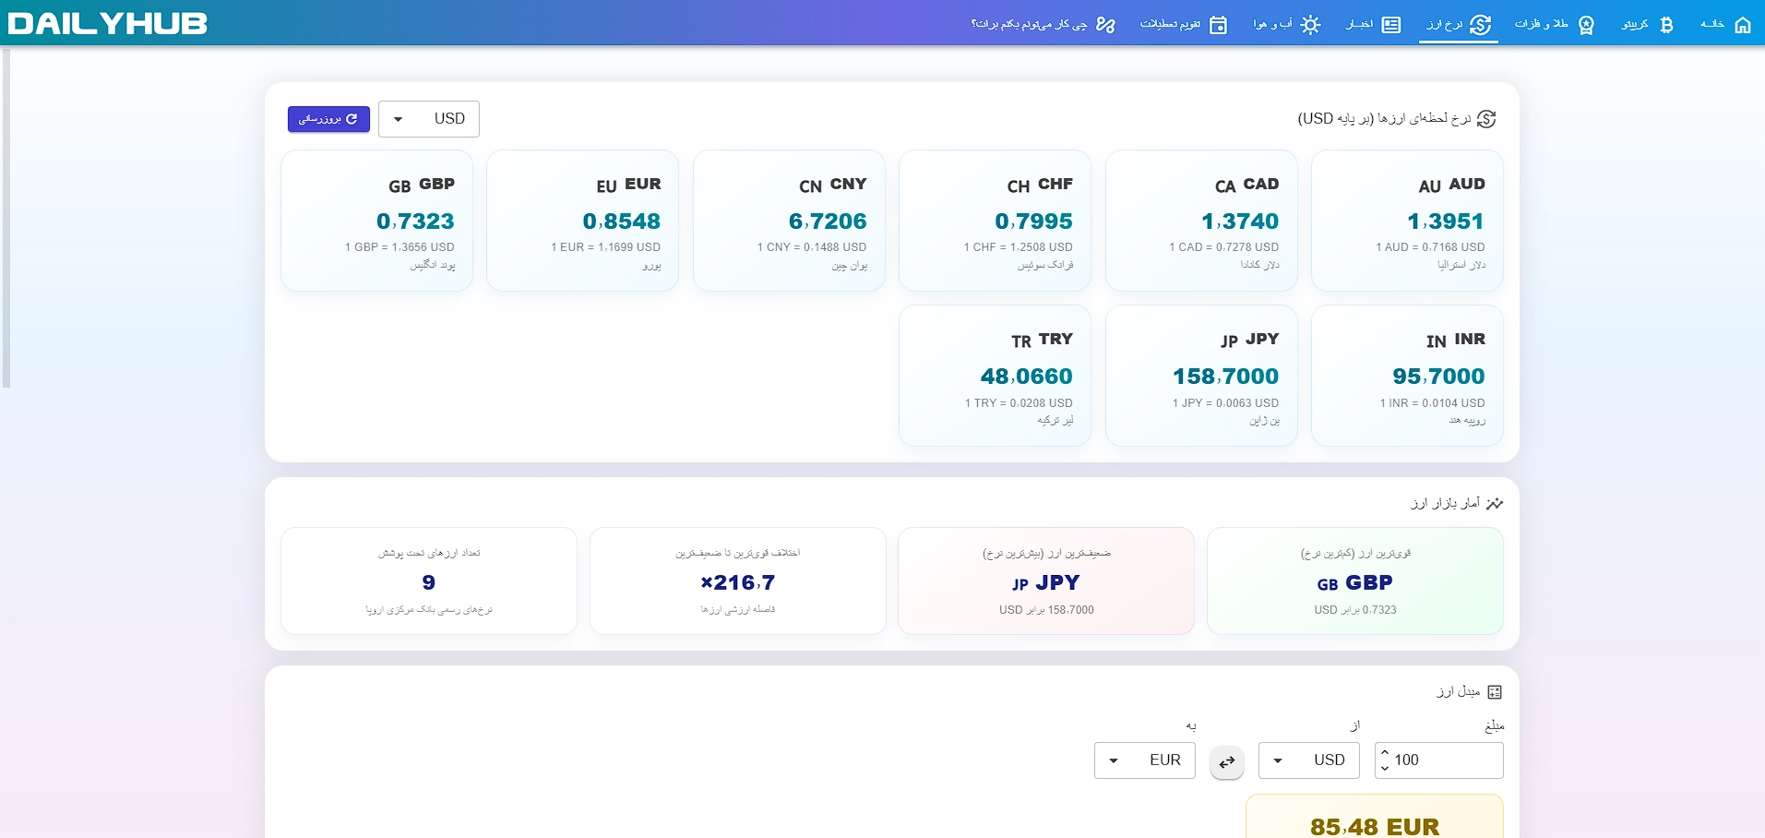Image resolution: width=1765 pixels, height=838 pixels.
Task: Click the amount field containing 100
Action: (x=1439, y=760)
